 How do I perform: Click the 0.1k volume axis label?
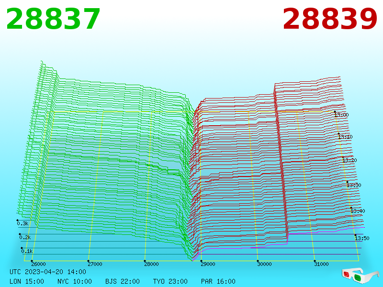click(x=27, y=251)
